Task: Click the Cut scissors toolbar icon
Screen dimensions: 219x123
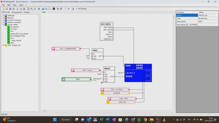Action: (17, 9)
